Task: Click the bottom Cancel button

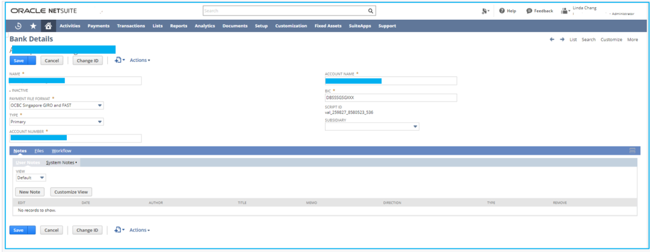Action: [x=51, y=230]
